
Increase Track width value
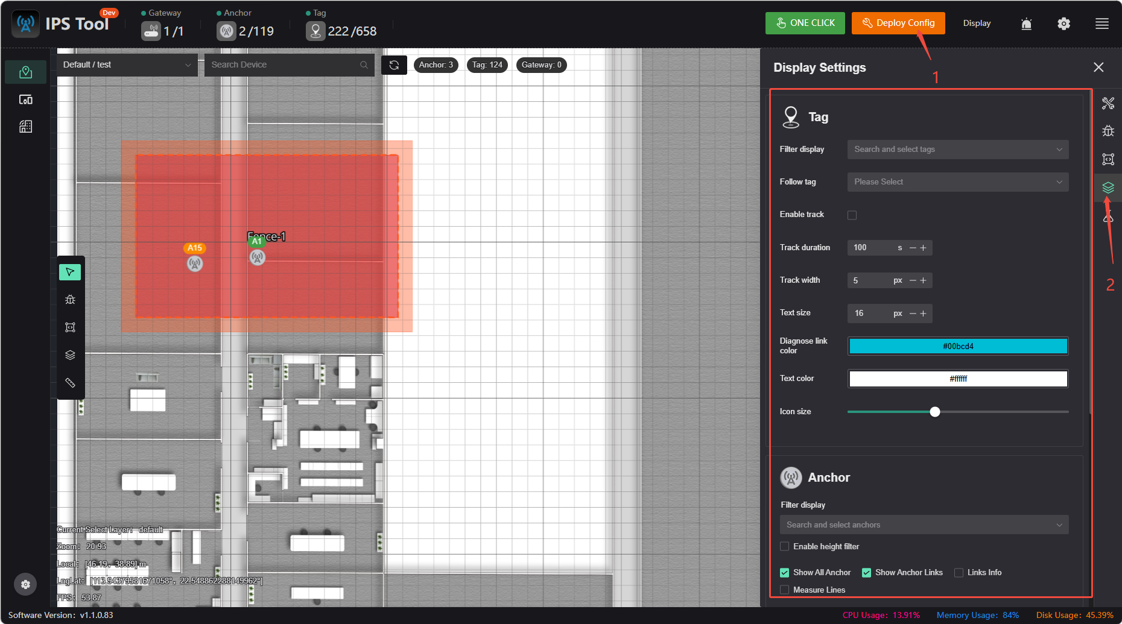923,280
